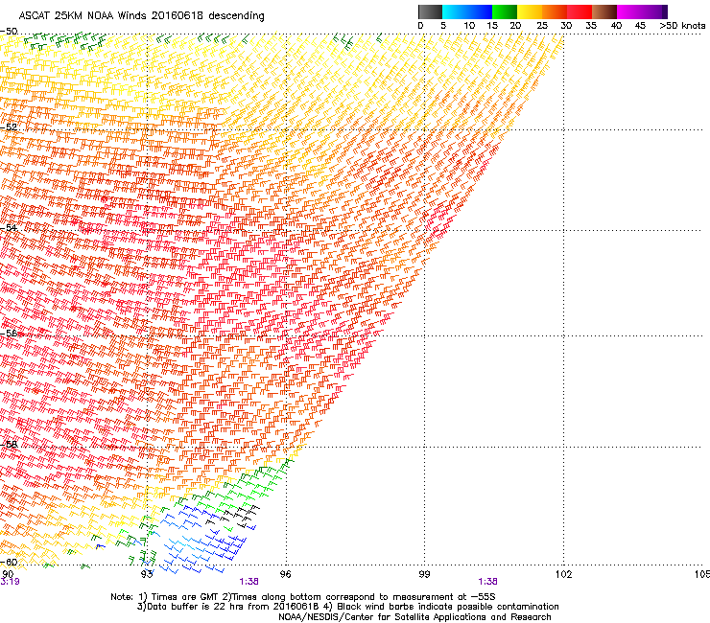
Task: Click the '1:38' time label between 99 and 102
Action: [487, 582]
